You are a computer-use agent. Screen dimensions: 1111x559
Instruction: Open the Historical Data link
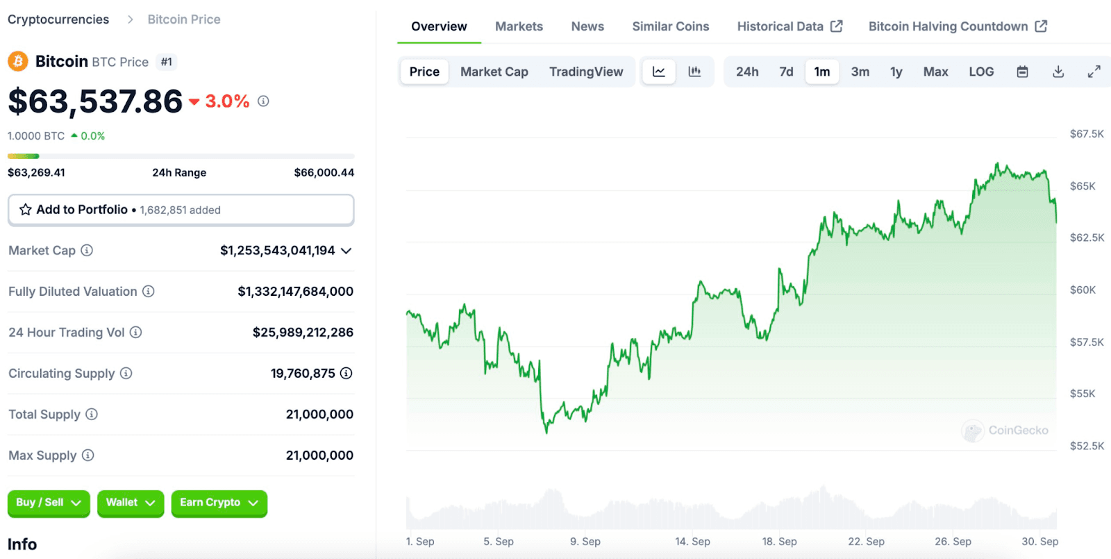(x=789, y=26)
